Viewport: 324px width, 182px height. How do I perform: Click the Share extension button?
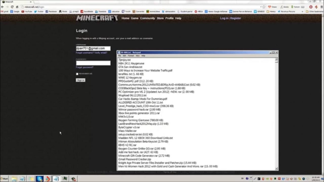273,7
